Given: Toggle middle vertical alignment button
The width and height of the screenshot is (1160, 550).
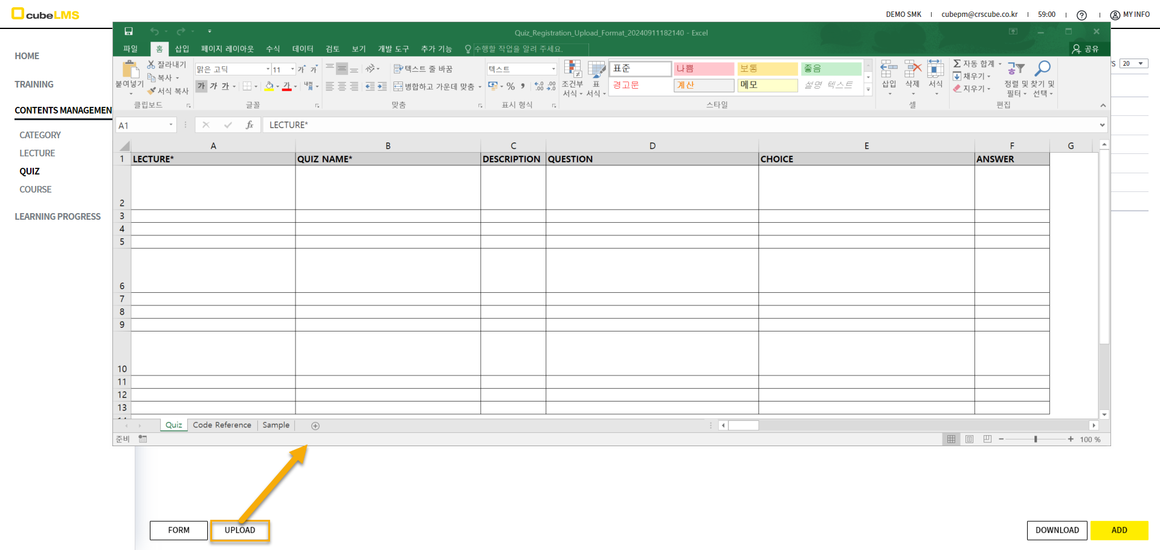Looking at the screenshot, I should [342, 69].
